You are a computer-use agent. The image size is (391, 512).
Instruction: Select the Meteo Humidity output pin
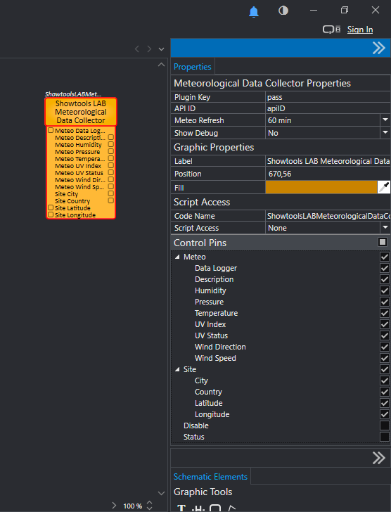click(111, 144)
